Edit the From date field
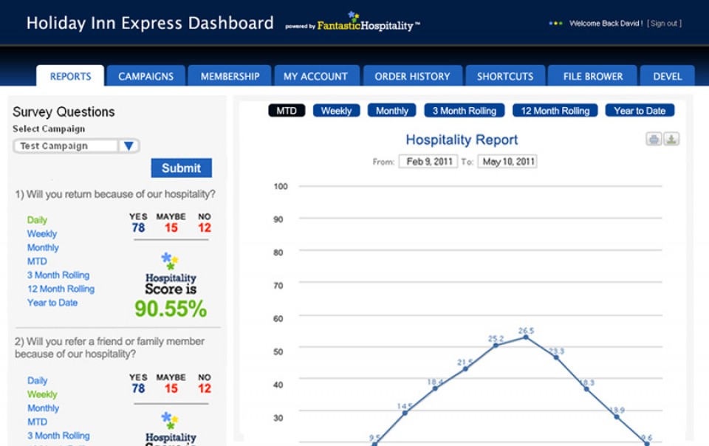This screenshot has height=446, width=709. click(x=428, y=162)
